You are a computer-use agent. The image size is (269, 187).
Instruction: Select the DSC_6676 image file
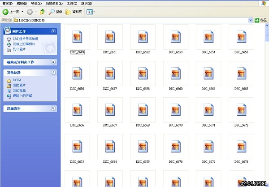click(x=176, y=149)
